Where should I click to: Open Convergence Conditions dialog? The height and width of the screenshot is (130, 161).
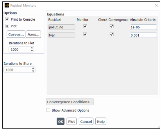(x=70, y=102)
